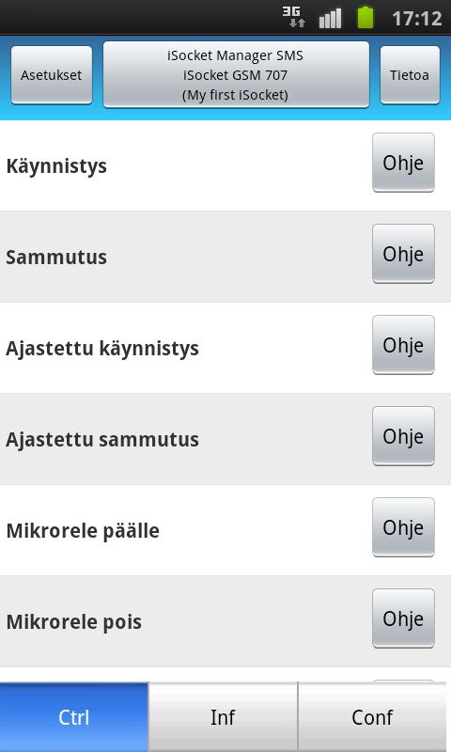Open Ohje help for Sammutus
The image size is (451, 752).
tap(404, 254)
